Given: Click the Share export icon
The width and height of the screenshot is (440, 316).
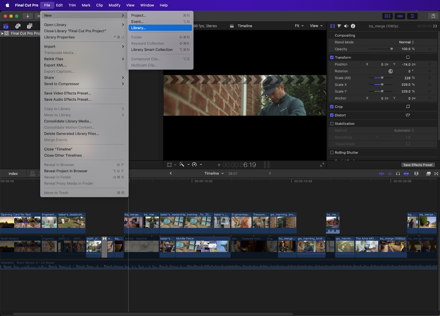Looking at the screenshot, I should coord(433,16).
